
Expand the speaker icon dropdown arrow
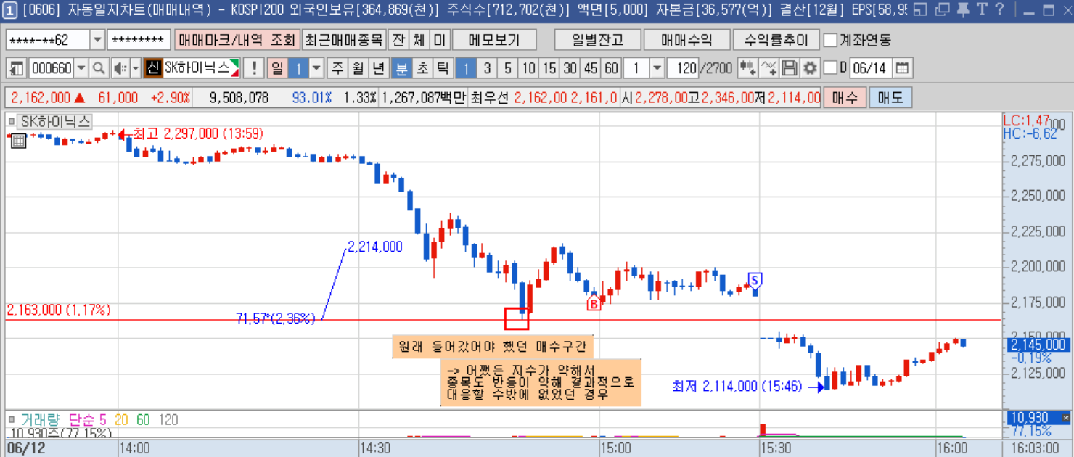[135, 69]
